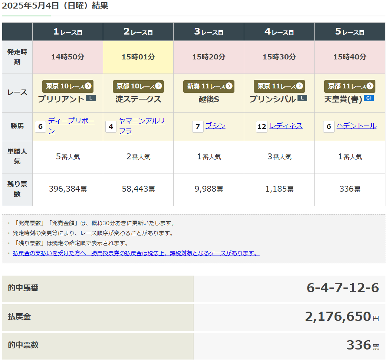Click the 5番人気 popularity cell
This screenshot has height=364, width=388.
coord(68,157)
